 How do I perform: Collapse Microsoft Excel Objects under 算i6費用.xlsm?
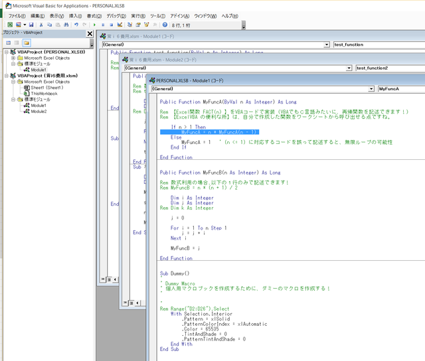pos(13,82)
